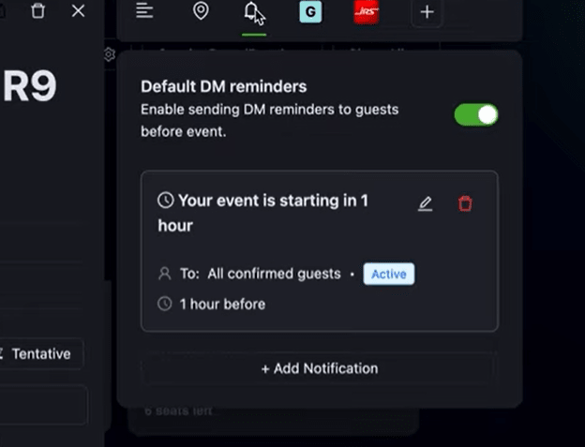Edit the 1 hour reminder with pencil
585x447 pixels.
click(x=425, y=203)
